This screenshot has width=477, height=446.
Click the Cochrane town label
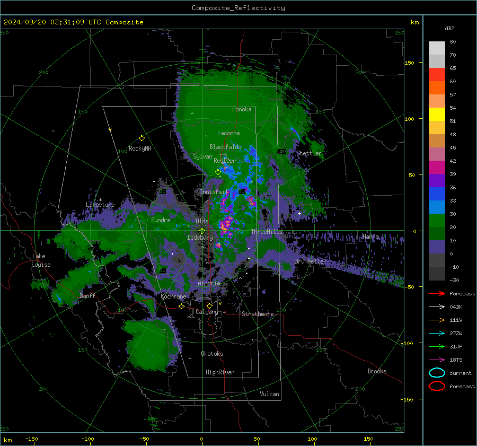[173, 296]
